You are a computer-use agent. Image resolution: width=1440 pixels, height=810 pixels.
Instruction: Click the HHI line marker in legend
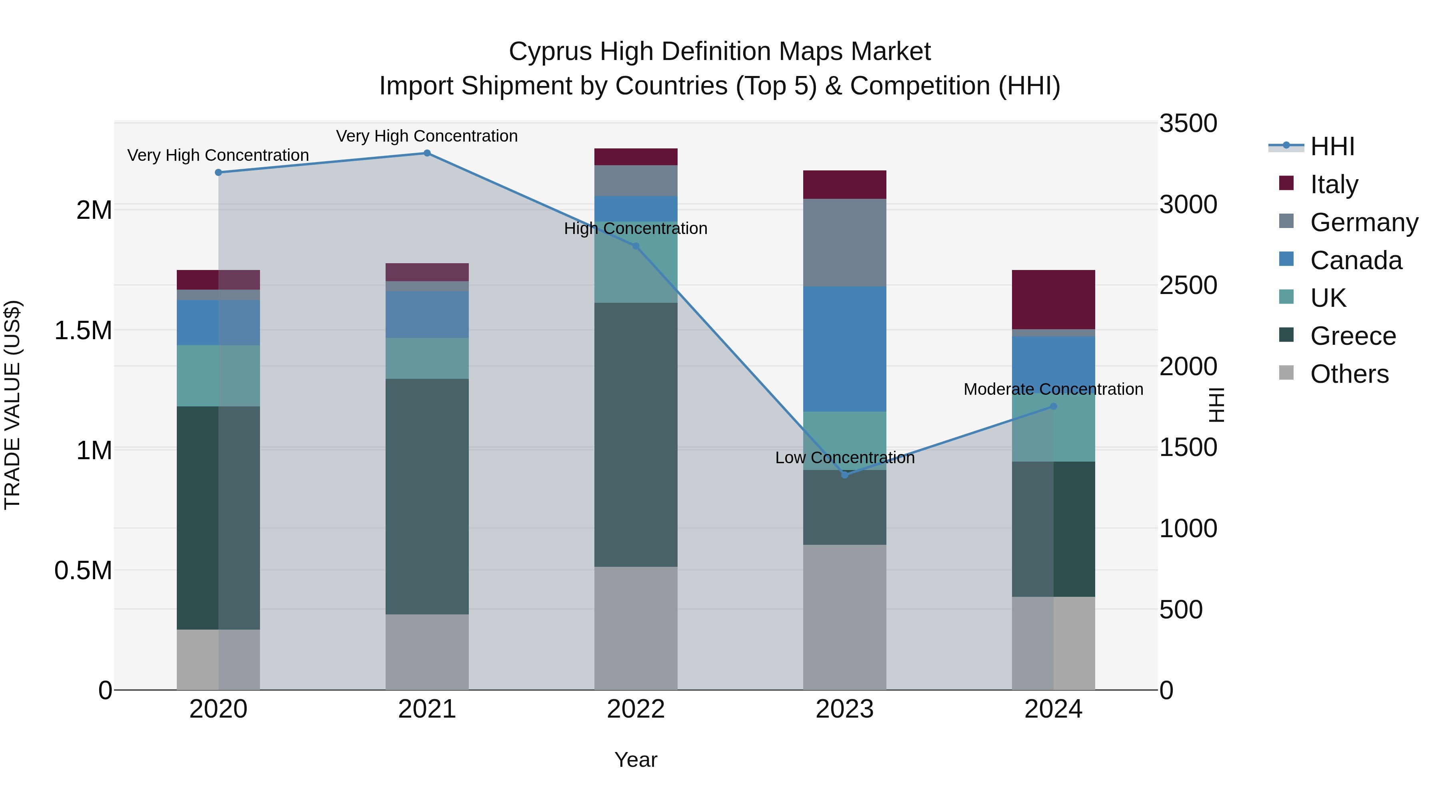(x=1286, y=145)
